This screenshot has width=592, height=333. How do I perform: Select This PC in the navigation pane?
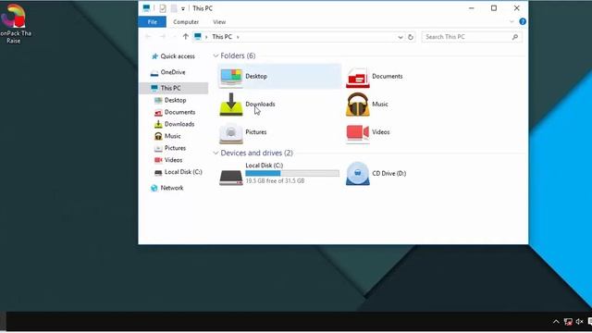pos(174,88)
